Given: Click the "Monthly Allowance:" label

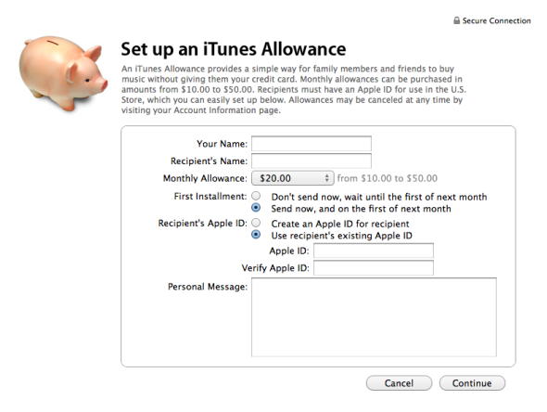Looking at the screenshot, I should pyautogui.click(x=205, y=178).
